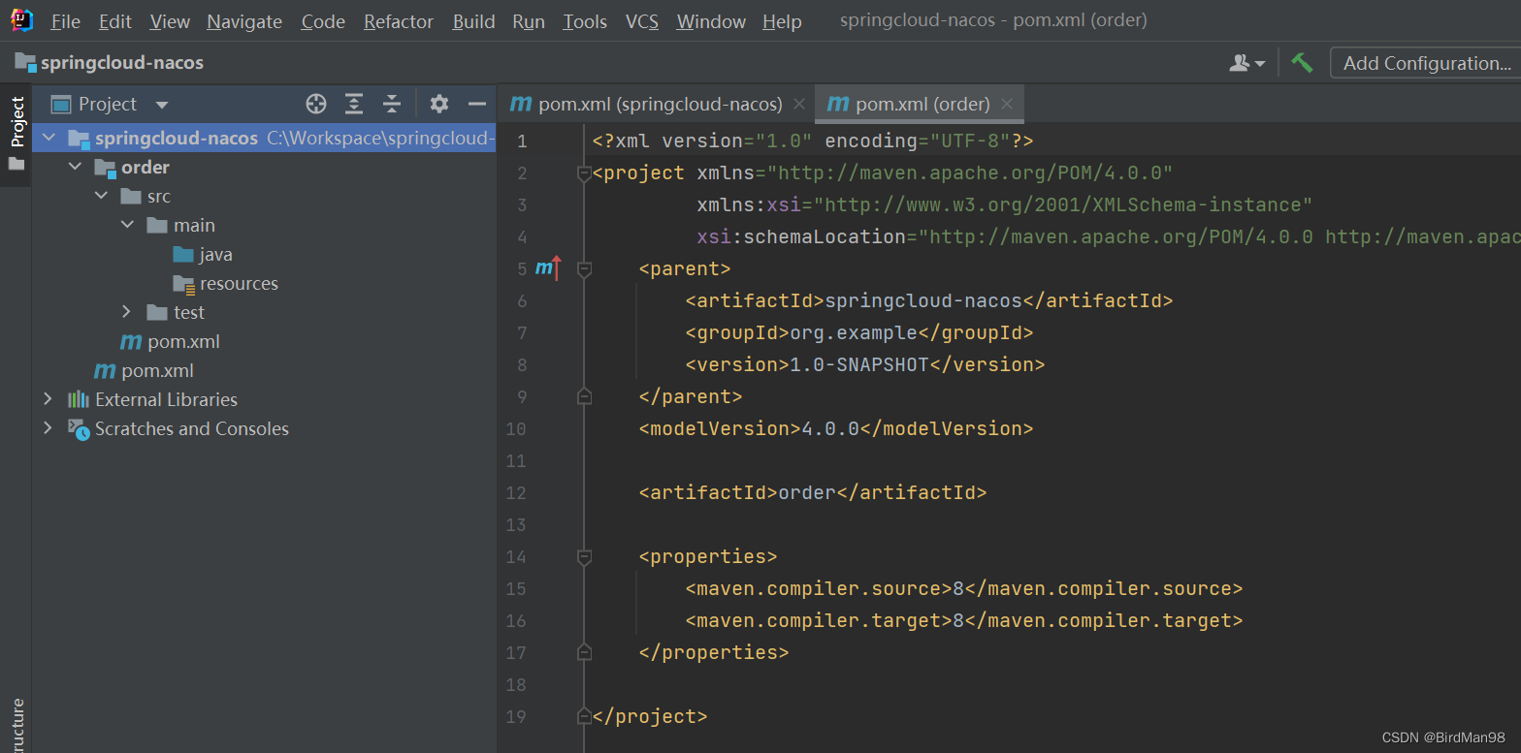Viewport: 1521px width, 753px height.
Task: Click the Maven icon of order's pom.xml
Action: 131,341
